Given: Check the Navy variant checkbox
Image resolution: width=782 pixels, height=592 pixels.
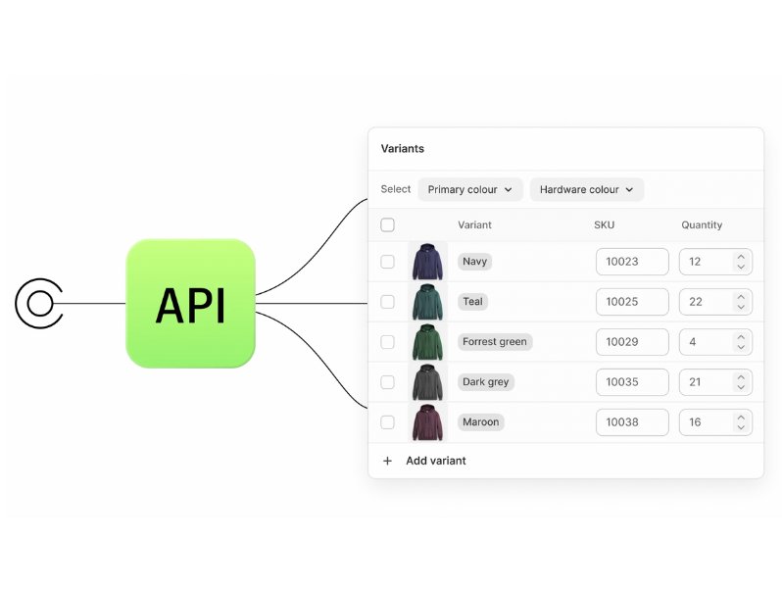Looking at the screenshot, I should point(387,262).
